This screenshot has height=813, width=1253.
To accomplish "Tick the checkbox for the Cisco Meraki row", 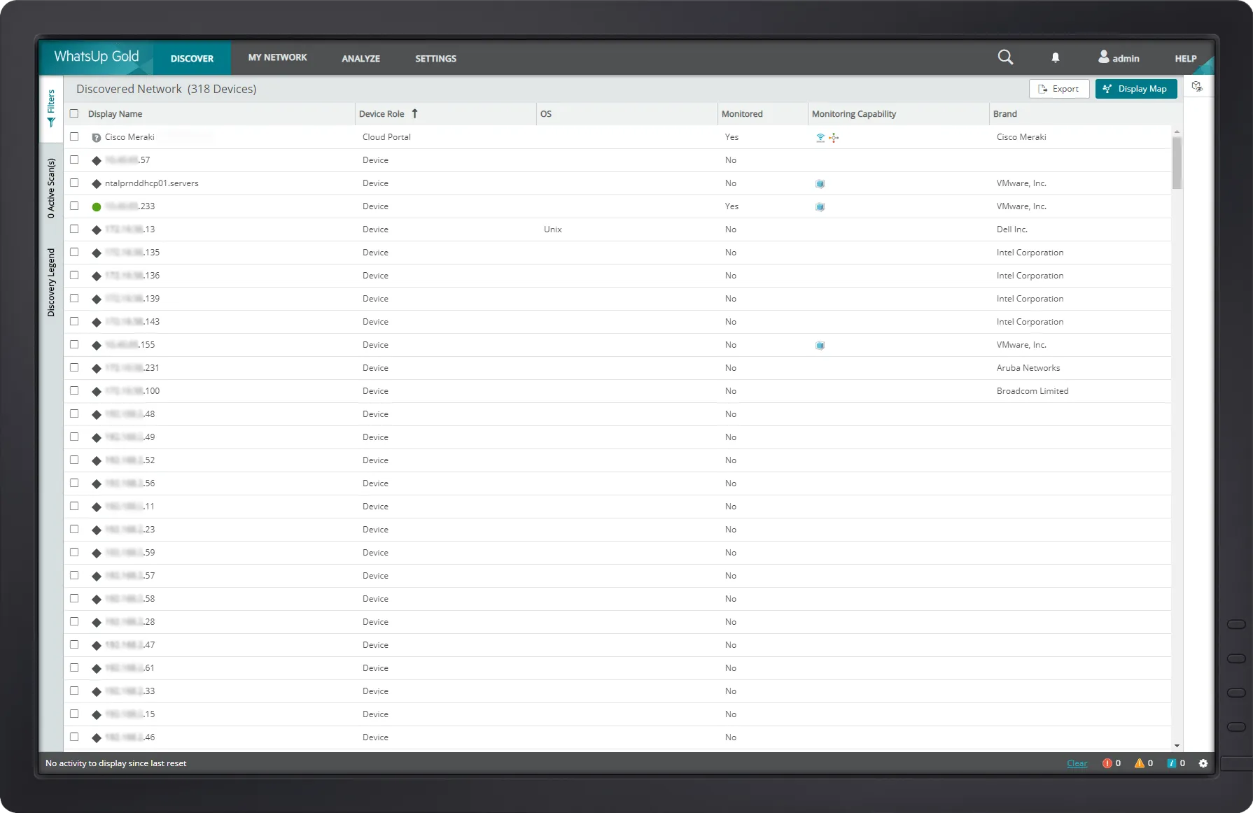I will coord(75,136).
